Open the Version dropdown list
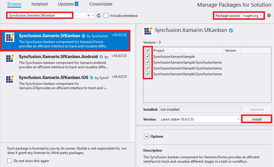 [200, 119]
